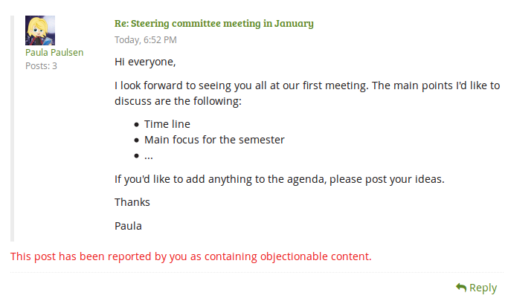Click the 'Hi everyone,' greeting line
Image resolution: width=511 pixels, height=304 pixels.
pos(145,62)
